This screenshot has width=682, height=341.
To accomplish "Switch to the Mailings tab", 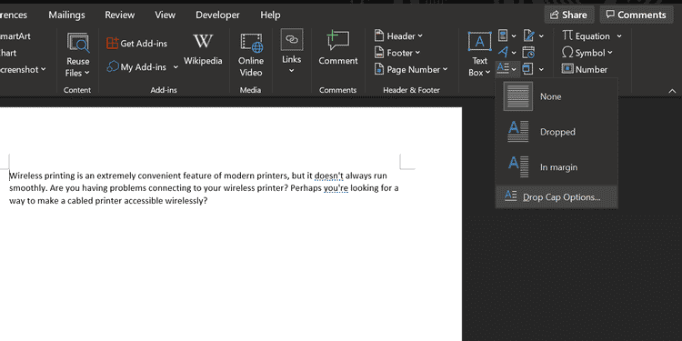I will 66,15.
